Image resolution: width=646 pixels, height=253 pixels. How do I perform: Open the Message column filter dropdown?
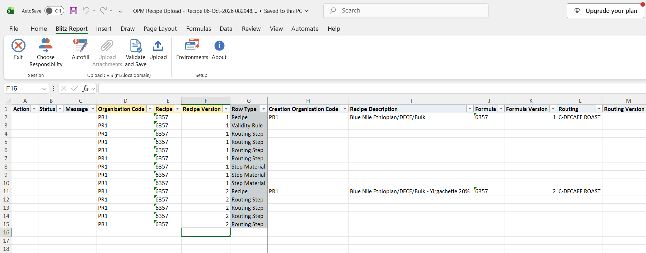pos(93,109)
